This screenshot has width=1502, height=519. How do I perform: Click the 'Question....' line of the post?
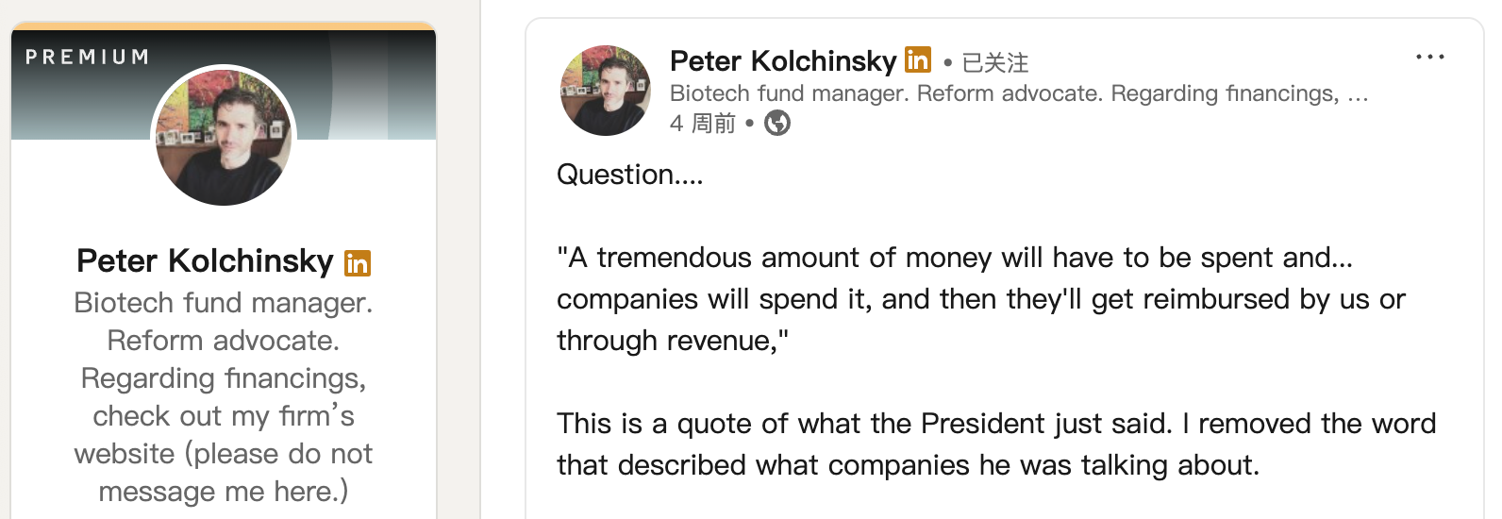pyautogui.click(x=629, y=175)
